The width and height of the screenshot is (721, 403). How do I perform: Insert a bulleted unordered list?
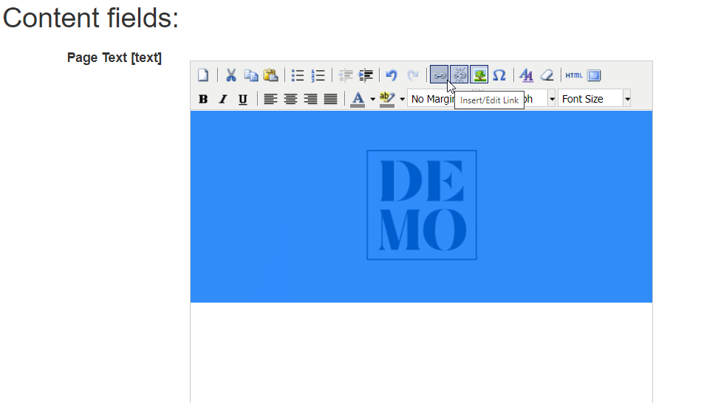click(x=298, y=75)
